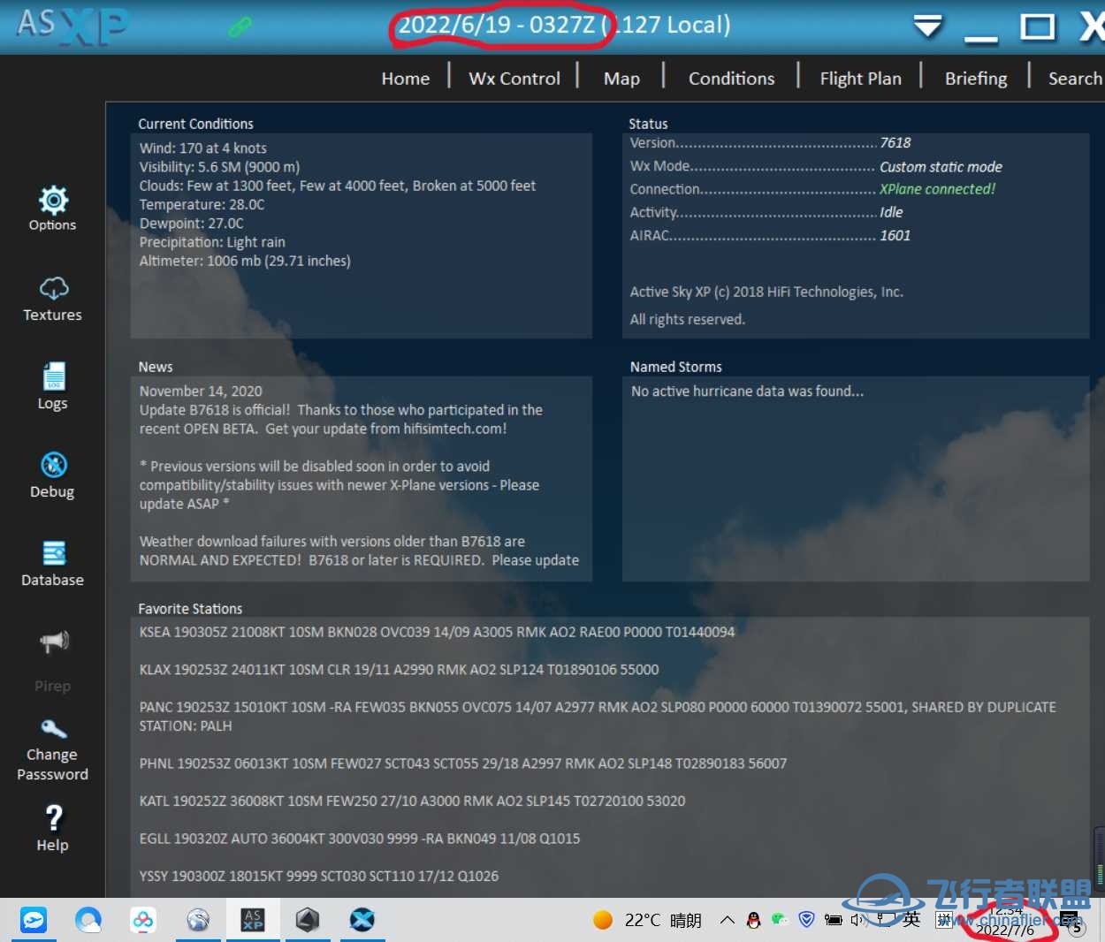Open the Logs document icon

54,376
